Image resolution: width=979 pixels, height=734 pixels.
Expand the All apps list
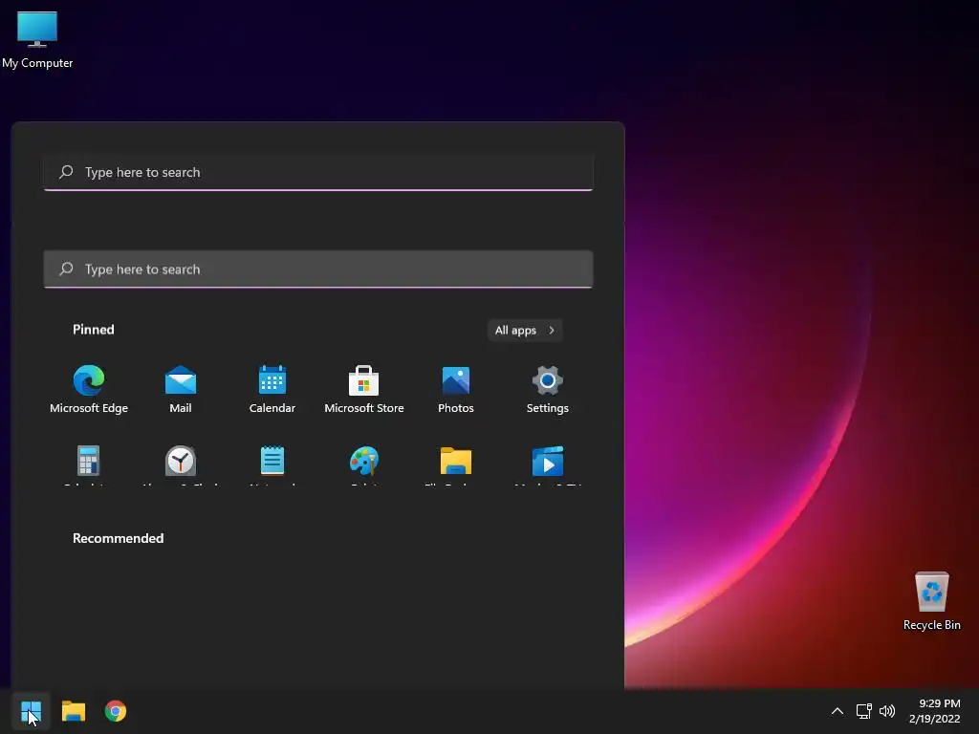point(525,330)
